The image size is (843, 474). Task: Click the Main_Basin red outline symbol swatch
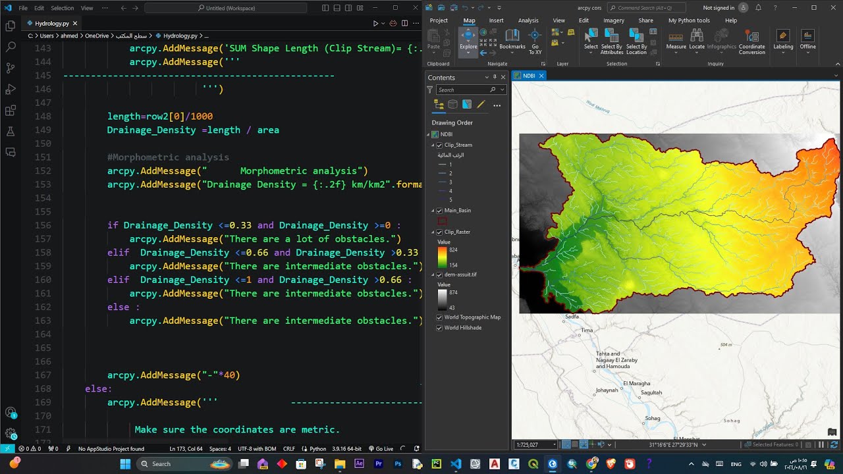pos(442,221)
